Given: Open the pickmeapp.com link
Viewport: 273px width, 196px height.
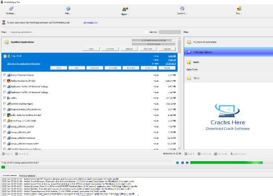Looking at the screenshot, I should tap(90, 23).
